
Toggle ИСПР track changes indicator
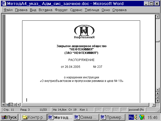107,110
